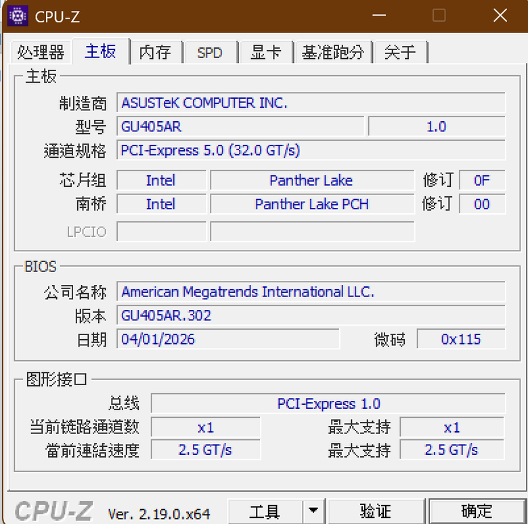Click microcode value 0x115
The height and width of the screenshot is (524, 528).
pyautogui.click(x=461, y=339)
